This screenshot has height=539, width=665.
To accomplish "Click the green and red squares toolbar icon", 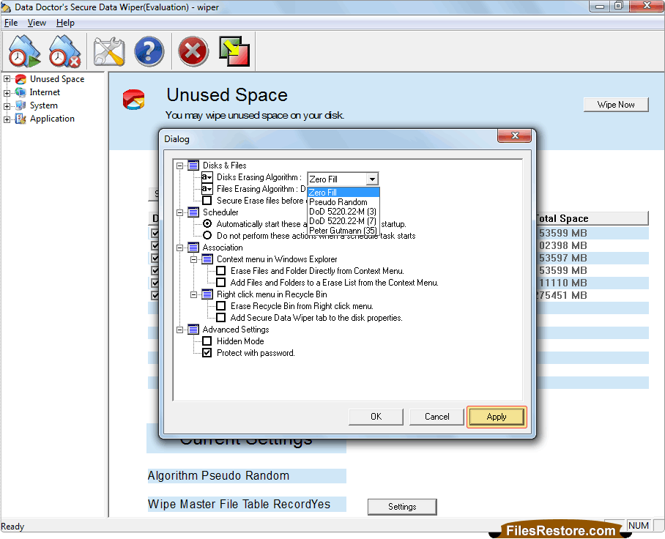I will point(234,51).
